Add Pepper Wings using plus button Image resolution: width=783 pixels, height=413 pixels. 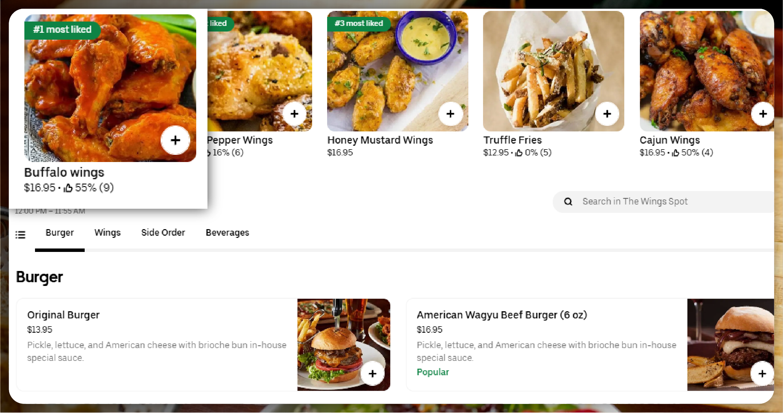294,114
